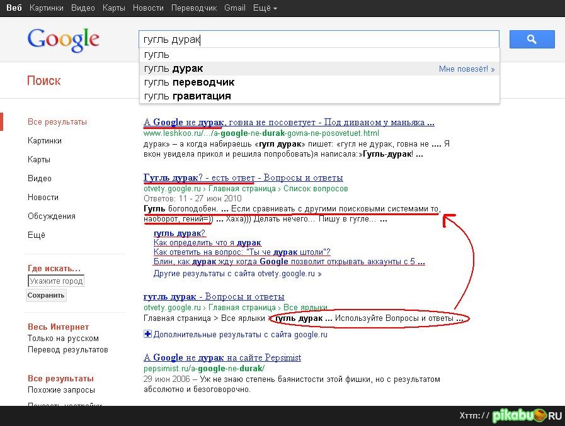Expand Ещё in left sidebar

37,235
